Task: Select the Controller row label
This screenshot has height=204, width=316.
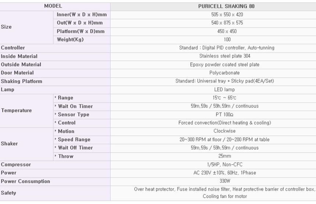Action: click(x=13, y=48)
